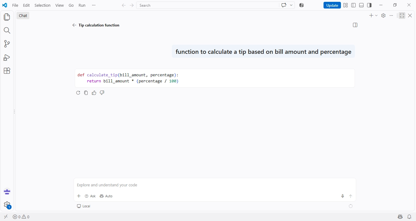Toggle the secondary side bar
Viewport: 416px width, 221px height.
pyautogui.click(x=369, y=5)
